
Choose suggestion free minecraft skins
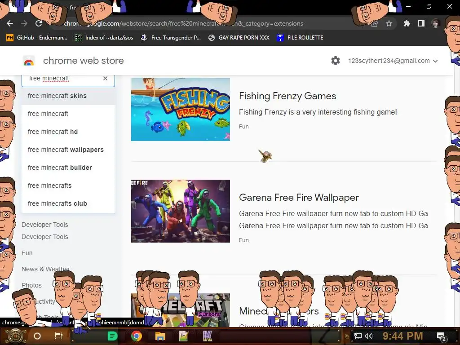pos(68,96)
